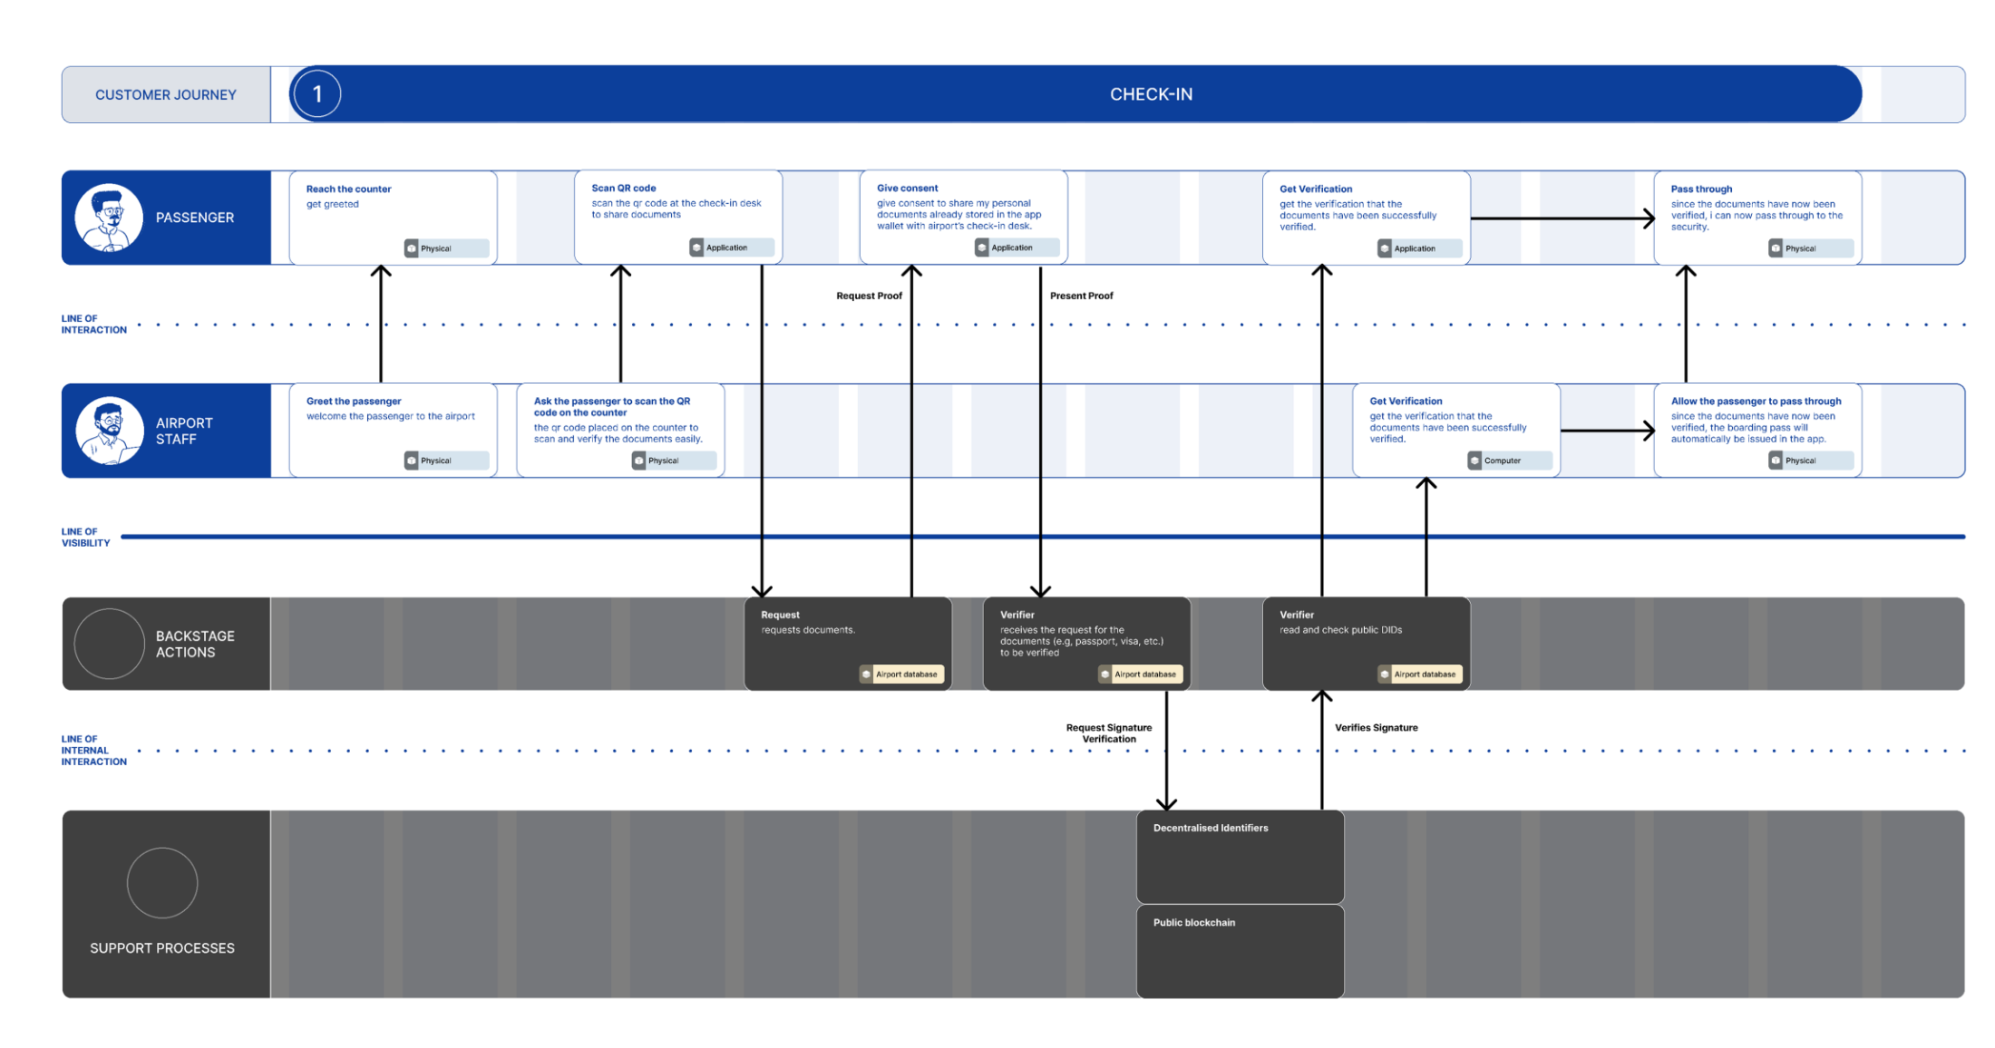Click the Passenger avatar icon
1995x1048 pixels.
[109, 218]
